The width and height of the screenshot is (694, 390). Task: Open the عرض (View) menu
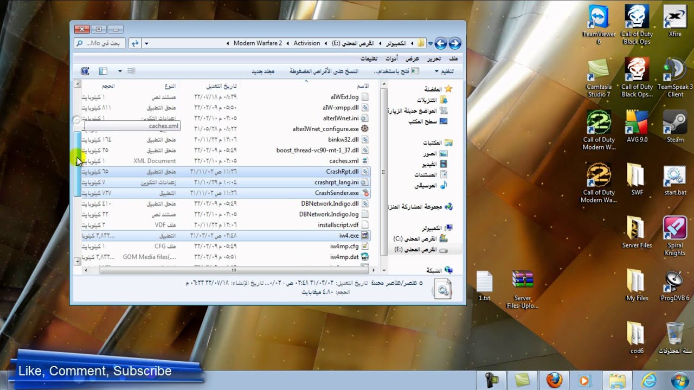coord(413,58)
